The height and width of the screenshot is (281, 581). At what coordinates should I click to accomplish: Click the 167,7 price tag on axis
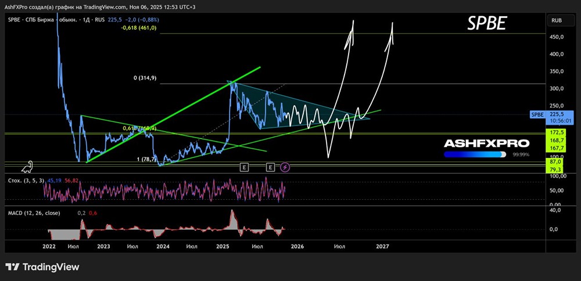pos(557,148)
